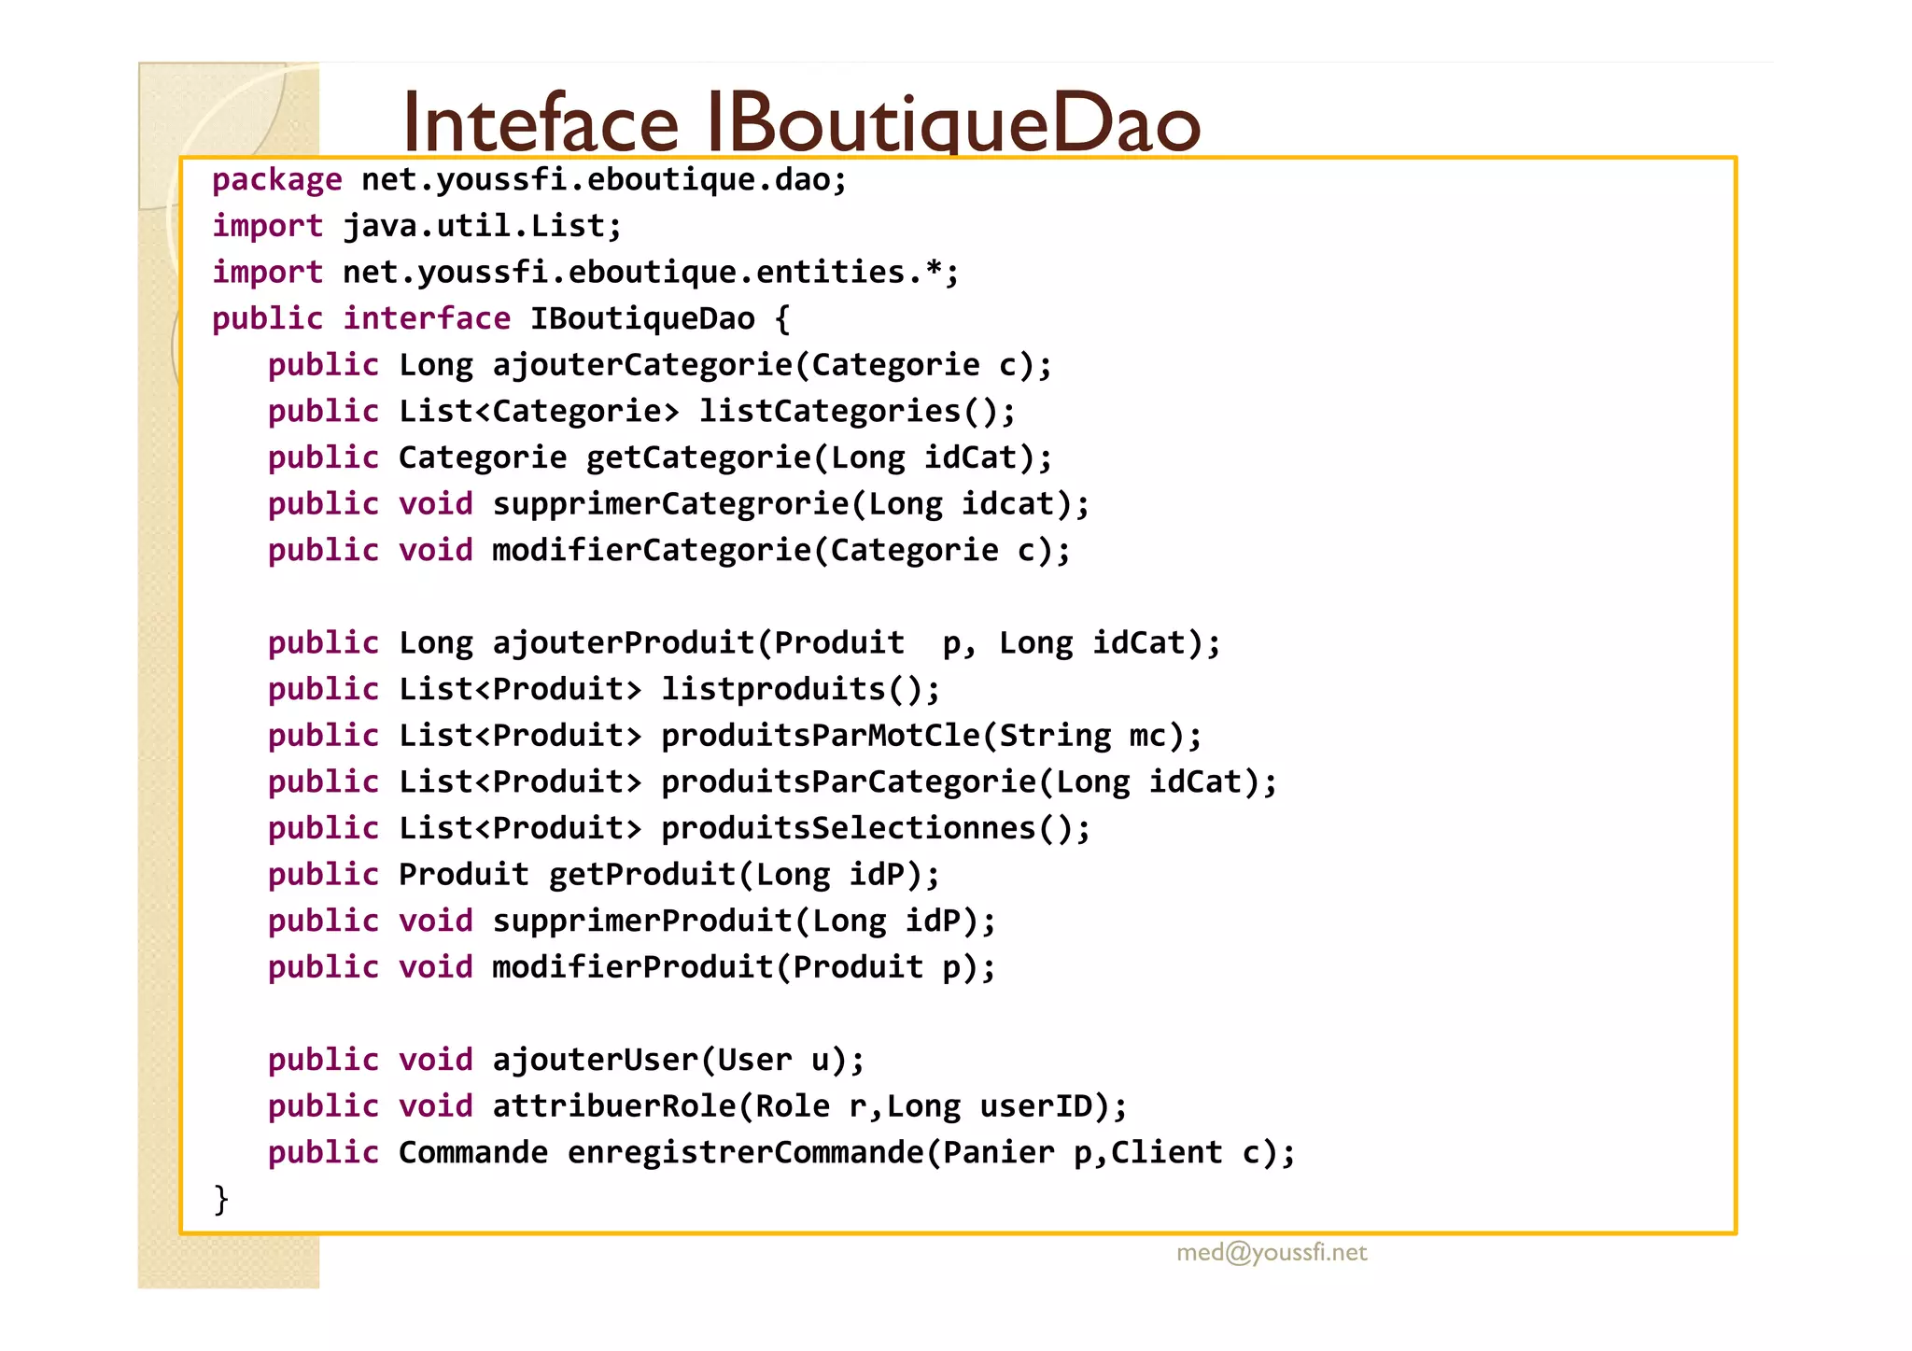Select the produitsParMotCle(String mc) line
The height and width of the screenshot is (1351, 1912).
click(735, 735)
